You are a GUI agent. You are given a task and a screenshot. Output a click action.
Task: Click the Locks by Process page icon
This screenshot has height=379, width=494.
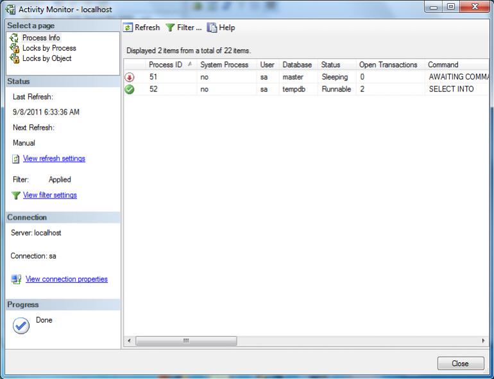14,48
